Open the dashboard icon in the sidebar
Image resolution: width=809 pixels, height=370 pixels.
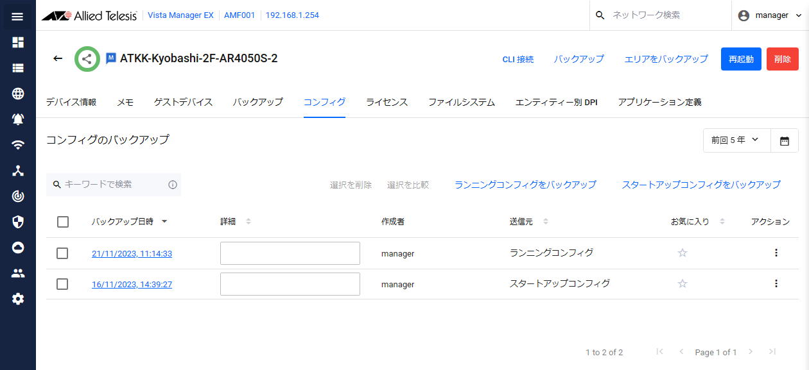pyautogui.click(x=18, y=42)
